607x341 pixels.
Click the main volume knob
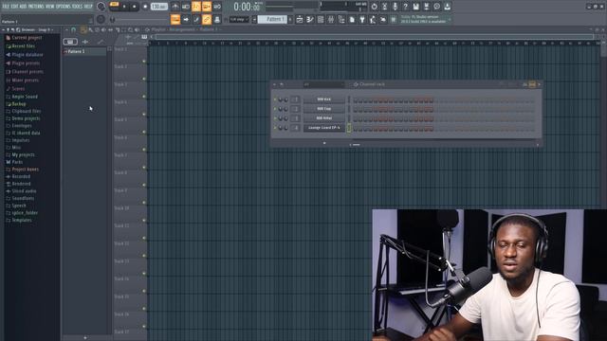[x=101, y=7]
